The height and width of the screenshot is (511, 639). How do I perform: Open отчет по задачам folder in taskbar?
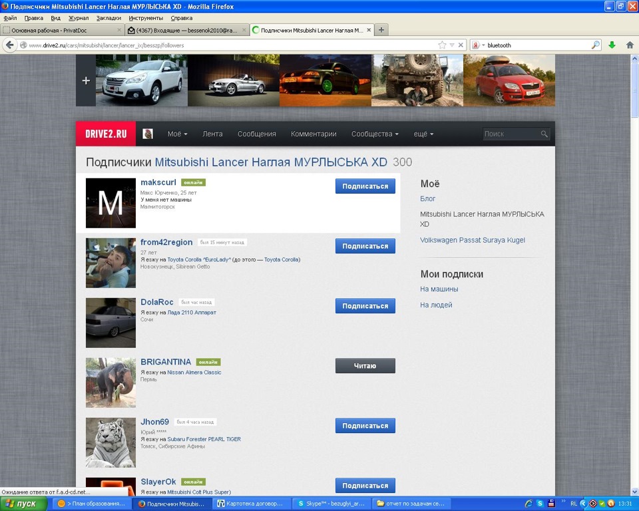tap(413, 504)
